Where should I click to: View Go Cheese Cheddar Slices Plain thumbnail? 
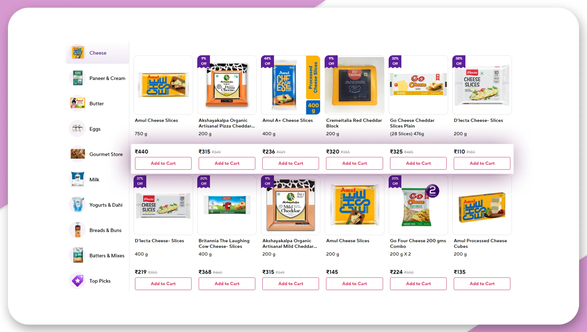point(418,85)
